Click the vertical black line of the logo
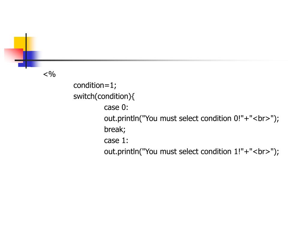 [x=26, y=51]
